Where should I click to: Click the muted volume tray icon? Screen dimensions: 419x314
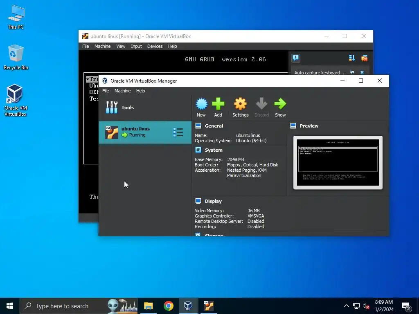(366, 306)
